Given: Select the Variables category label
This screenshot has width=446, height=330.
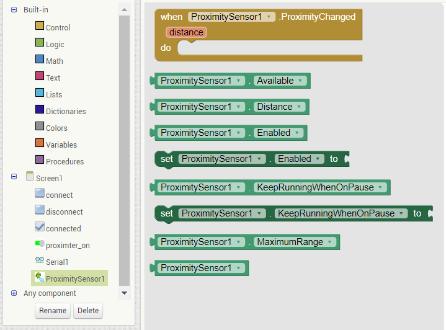Looking at the screenshot, I should pyautogui.click(x=61, y=145).
